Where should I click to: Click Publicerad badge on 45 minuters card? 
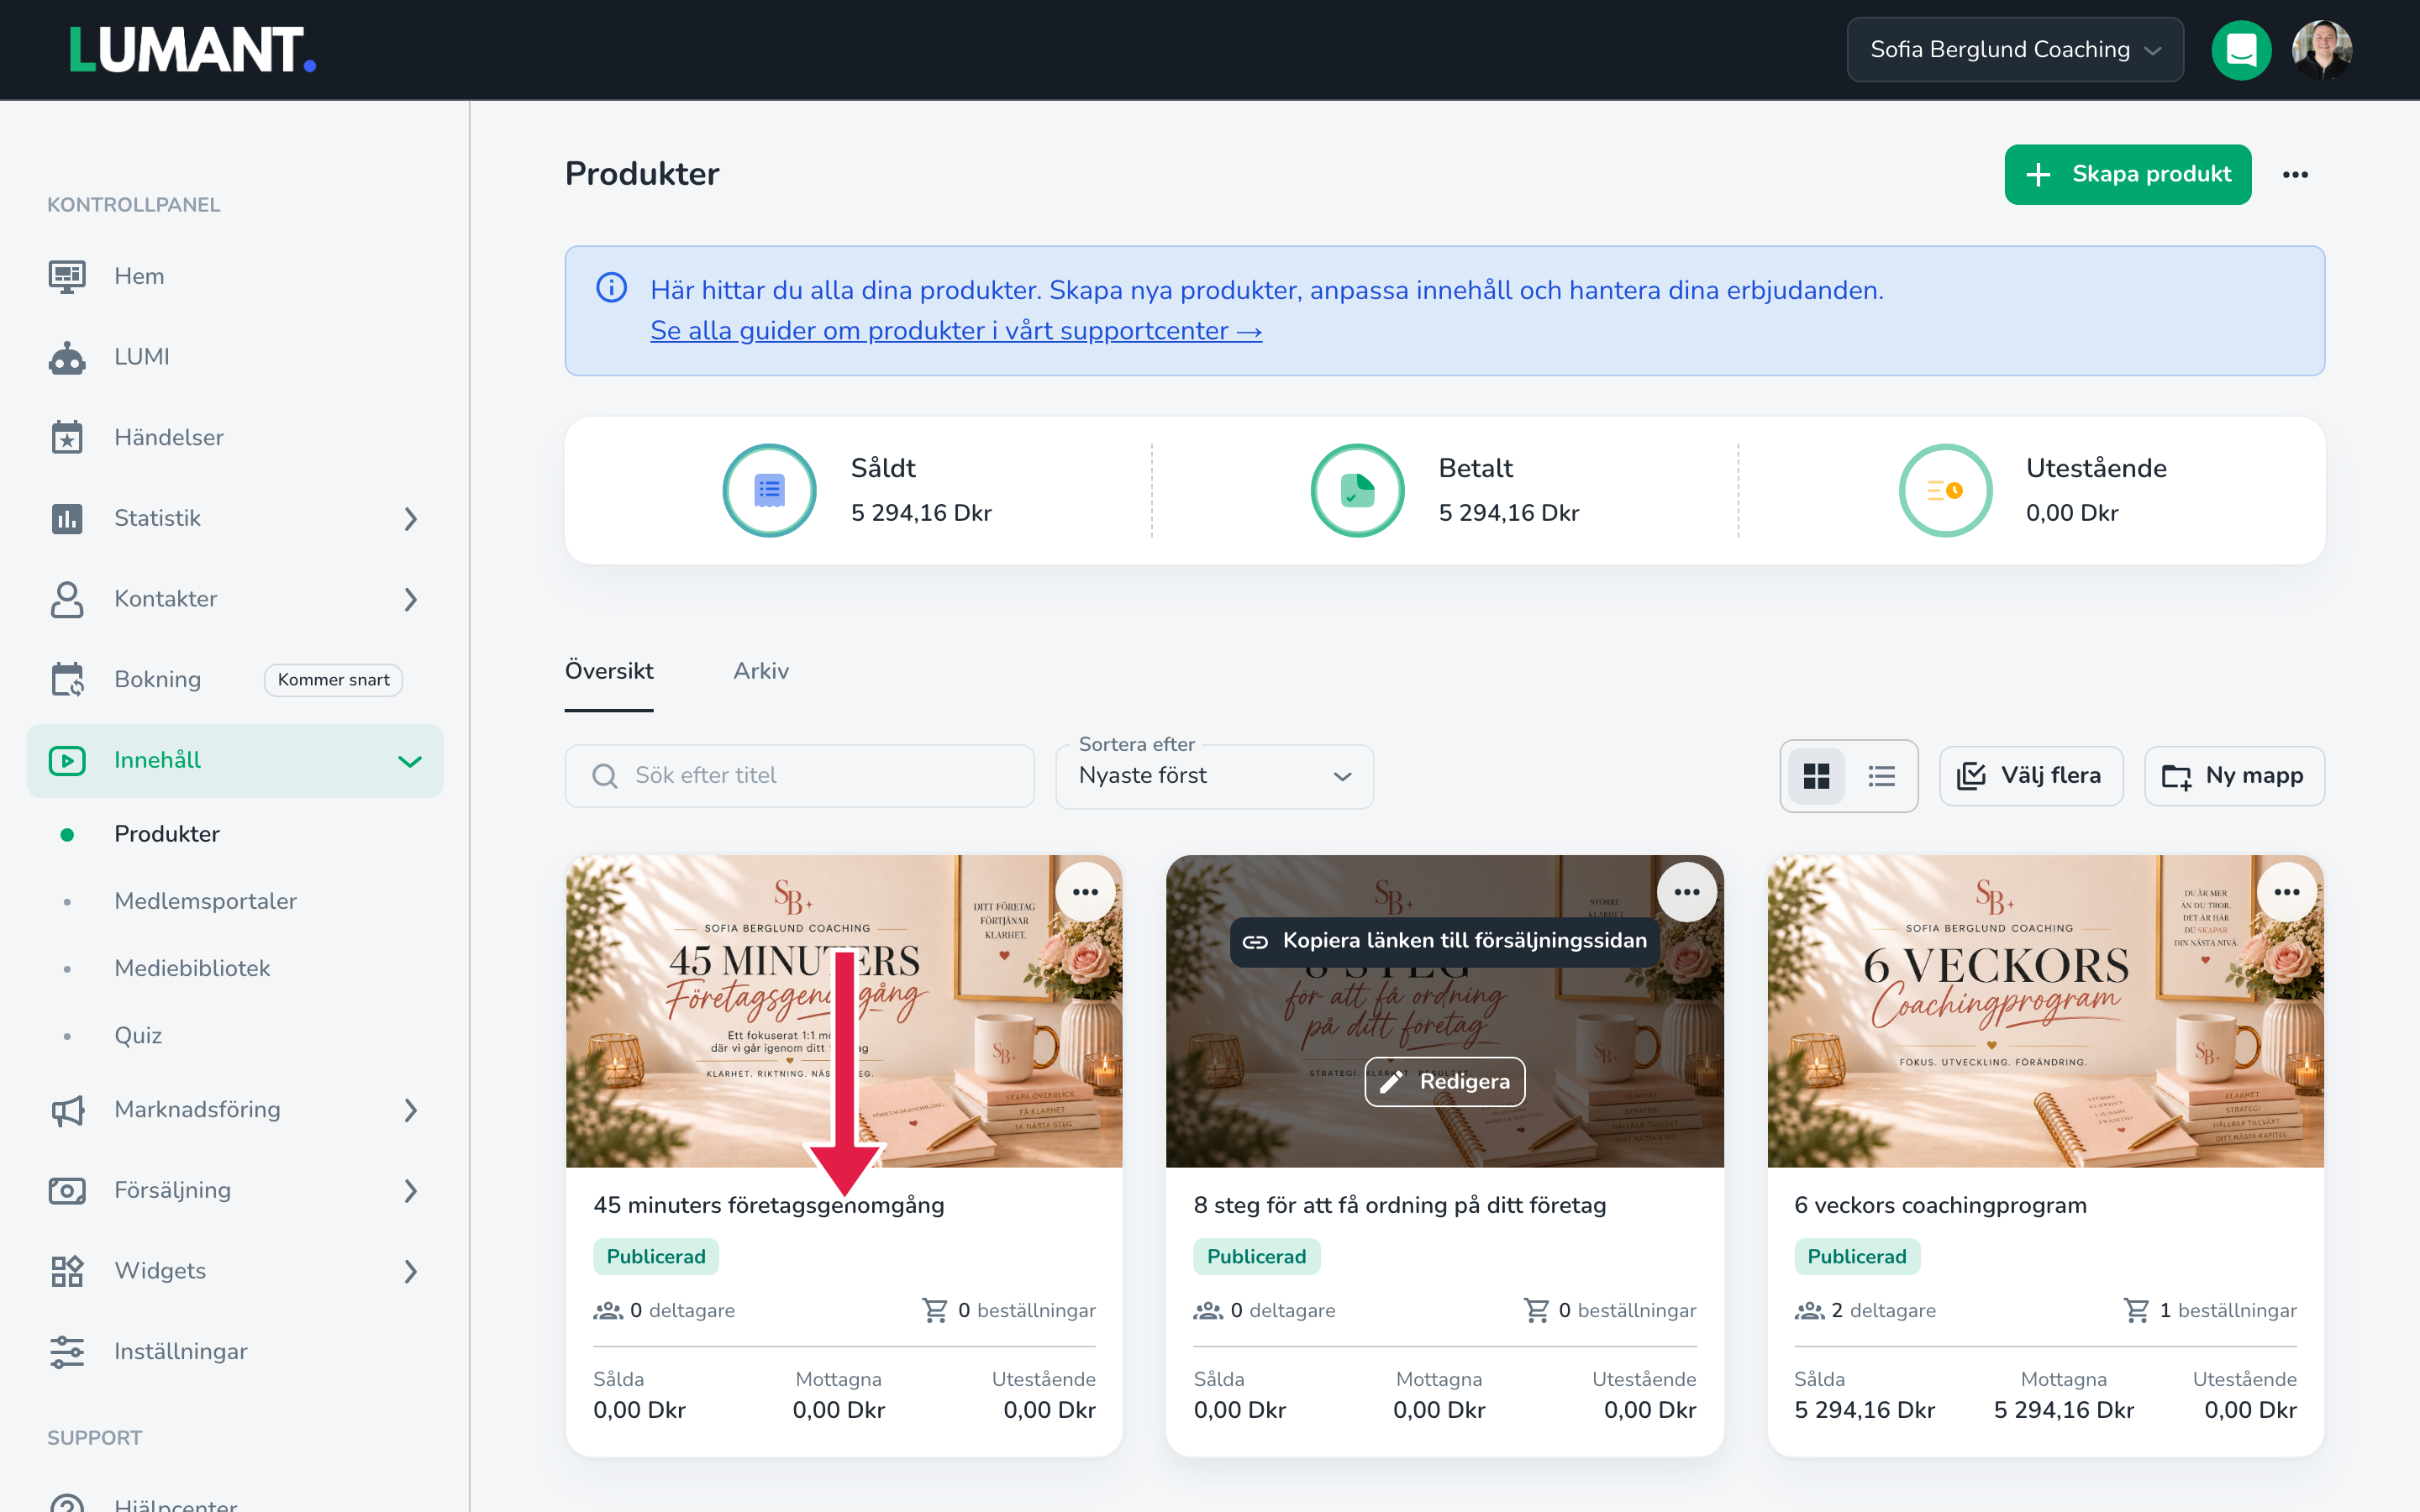pos(656,1257)
